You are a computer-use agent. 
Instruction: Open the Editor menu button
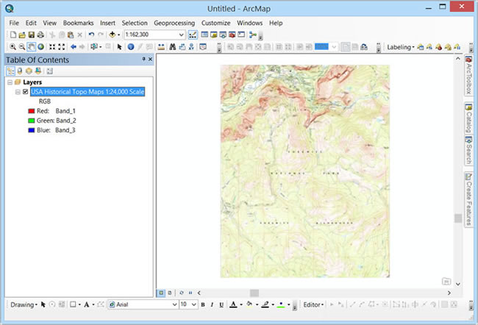(x=314, y=304)
